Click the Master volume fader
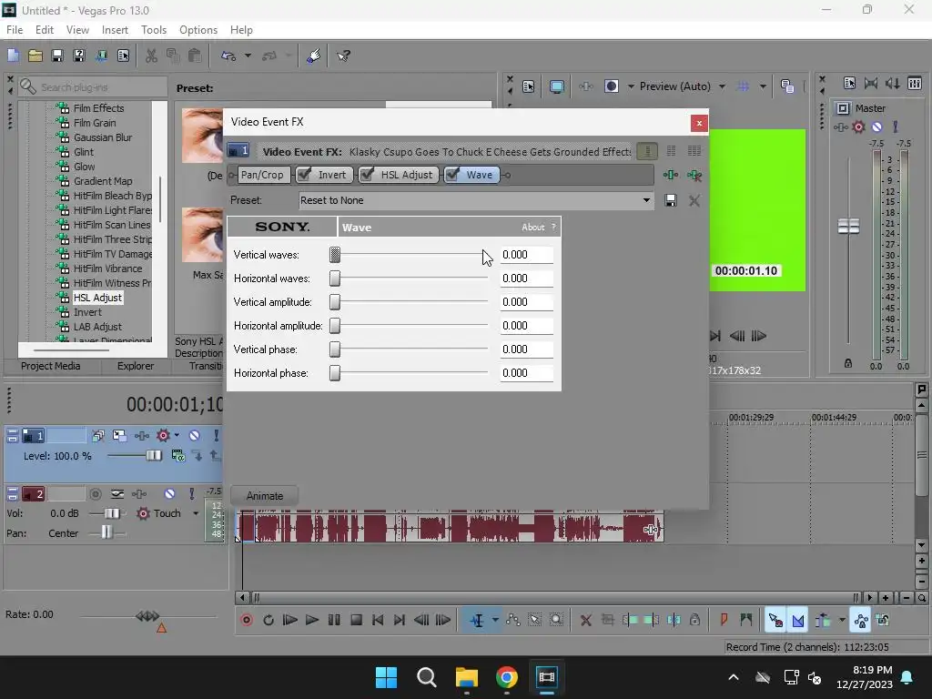Viewport: 932px width, 699px height. click(x=848, y=227)
